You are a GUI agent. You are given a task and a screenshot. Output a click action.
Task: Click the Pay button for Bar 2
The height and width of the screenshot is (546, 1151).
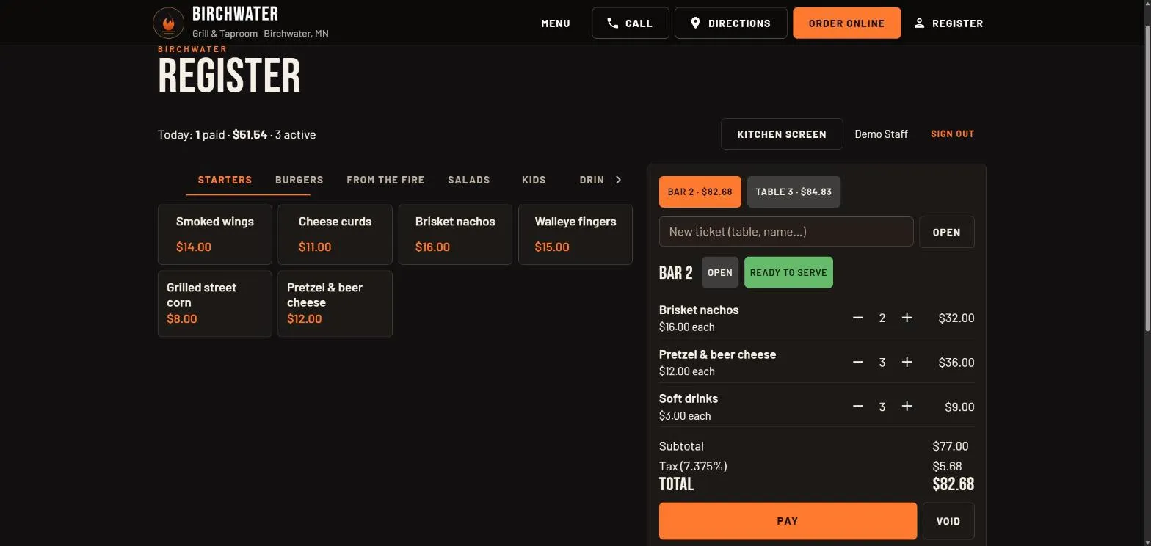788,521
